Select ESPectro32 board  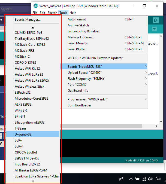(x=33, y=92)
